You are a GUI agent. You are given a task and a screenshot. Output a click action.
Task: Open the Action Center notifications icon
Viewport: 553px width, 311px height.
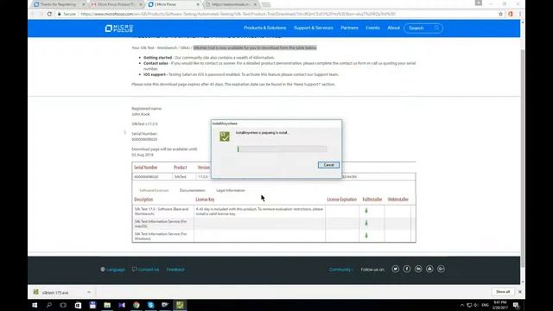click(x=516, y=305)
